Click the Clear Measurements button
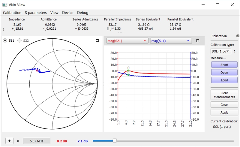 tap(224, 95)
